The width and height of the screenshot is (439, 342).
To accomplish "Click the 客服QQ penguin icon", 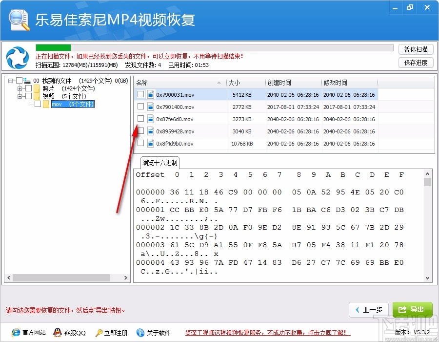I will pyautogui.click(x=57, y=333).
